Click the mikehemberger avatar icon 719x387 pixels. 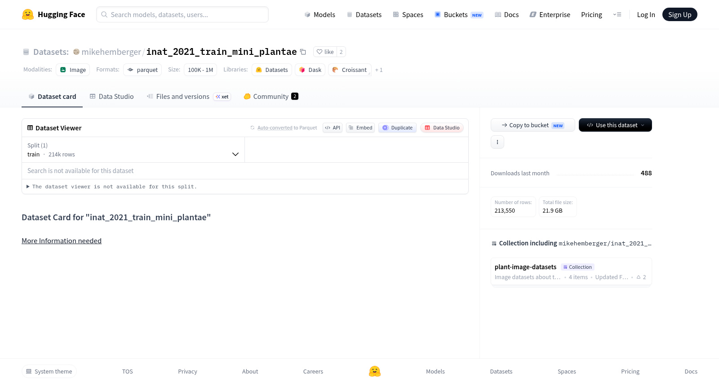(x=76, y=52)
